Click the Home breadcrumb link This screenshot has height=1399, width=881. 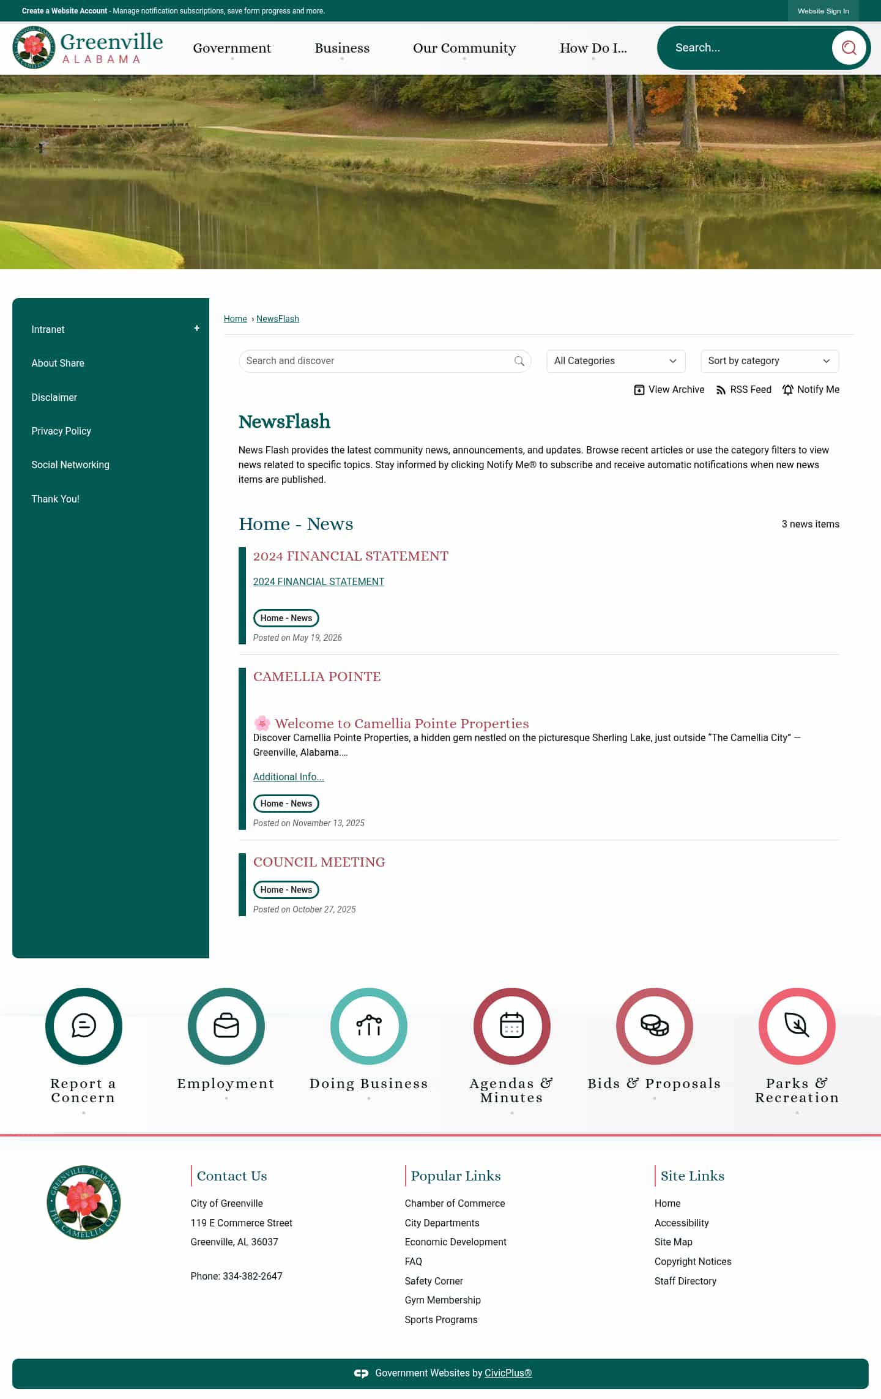click(x=236, y=319)
